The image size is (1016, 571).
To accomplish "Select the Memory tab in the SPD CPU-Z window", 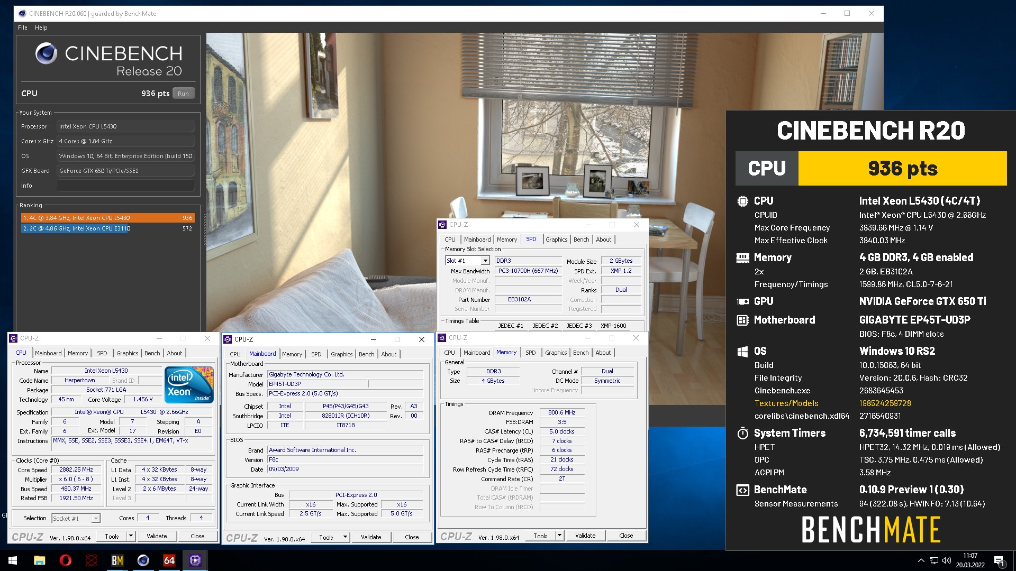I will coord(507,240).
